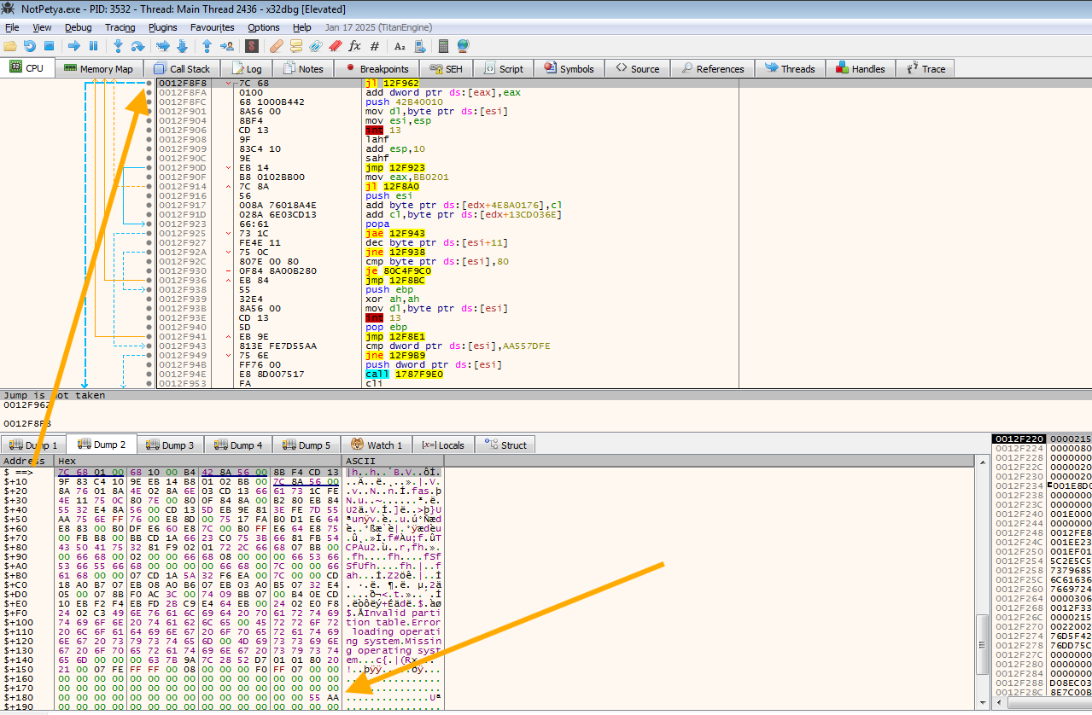
Task: Open the calculator tool
Action: pyautogui.click(x=444, y=45)
